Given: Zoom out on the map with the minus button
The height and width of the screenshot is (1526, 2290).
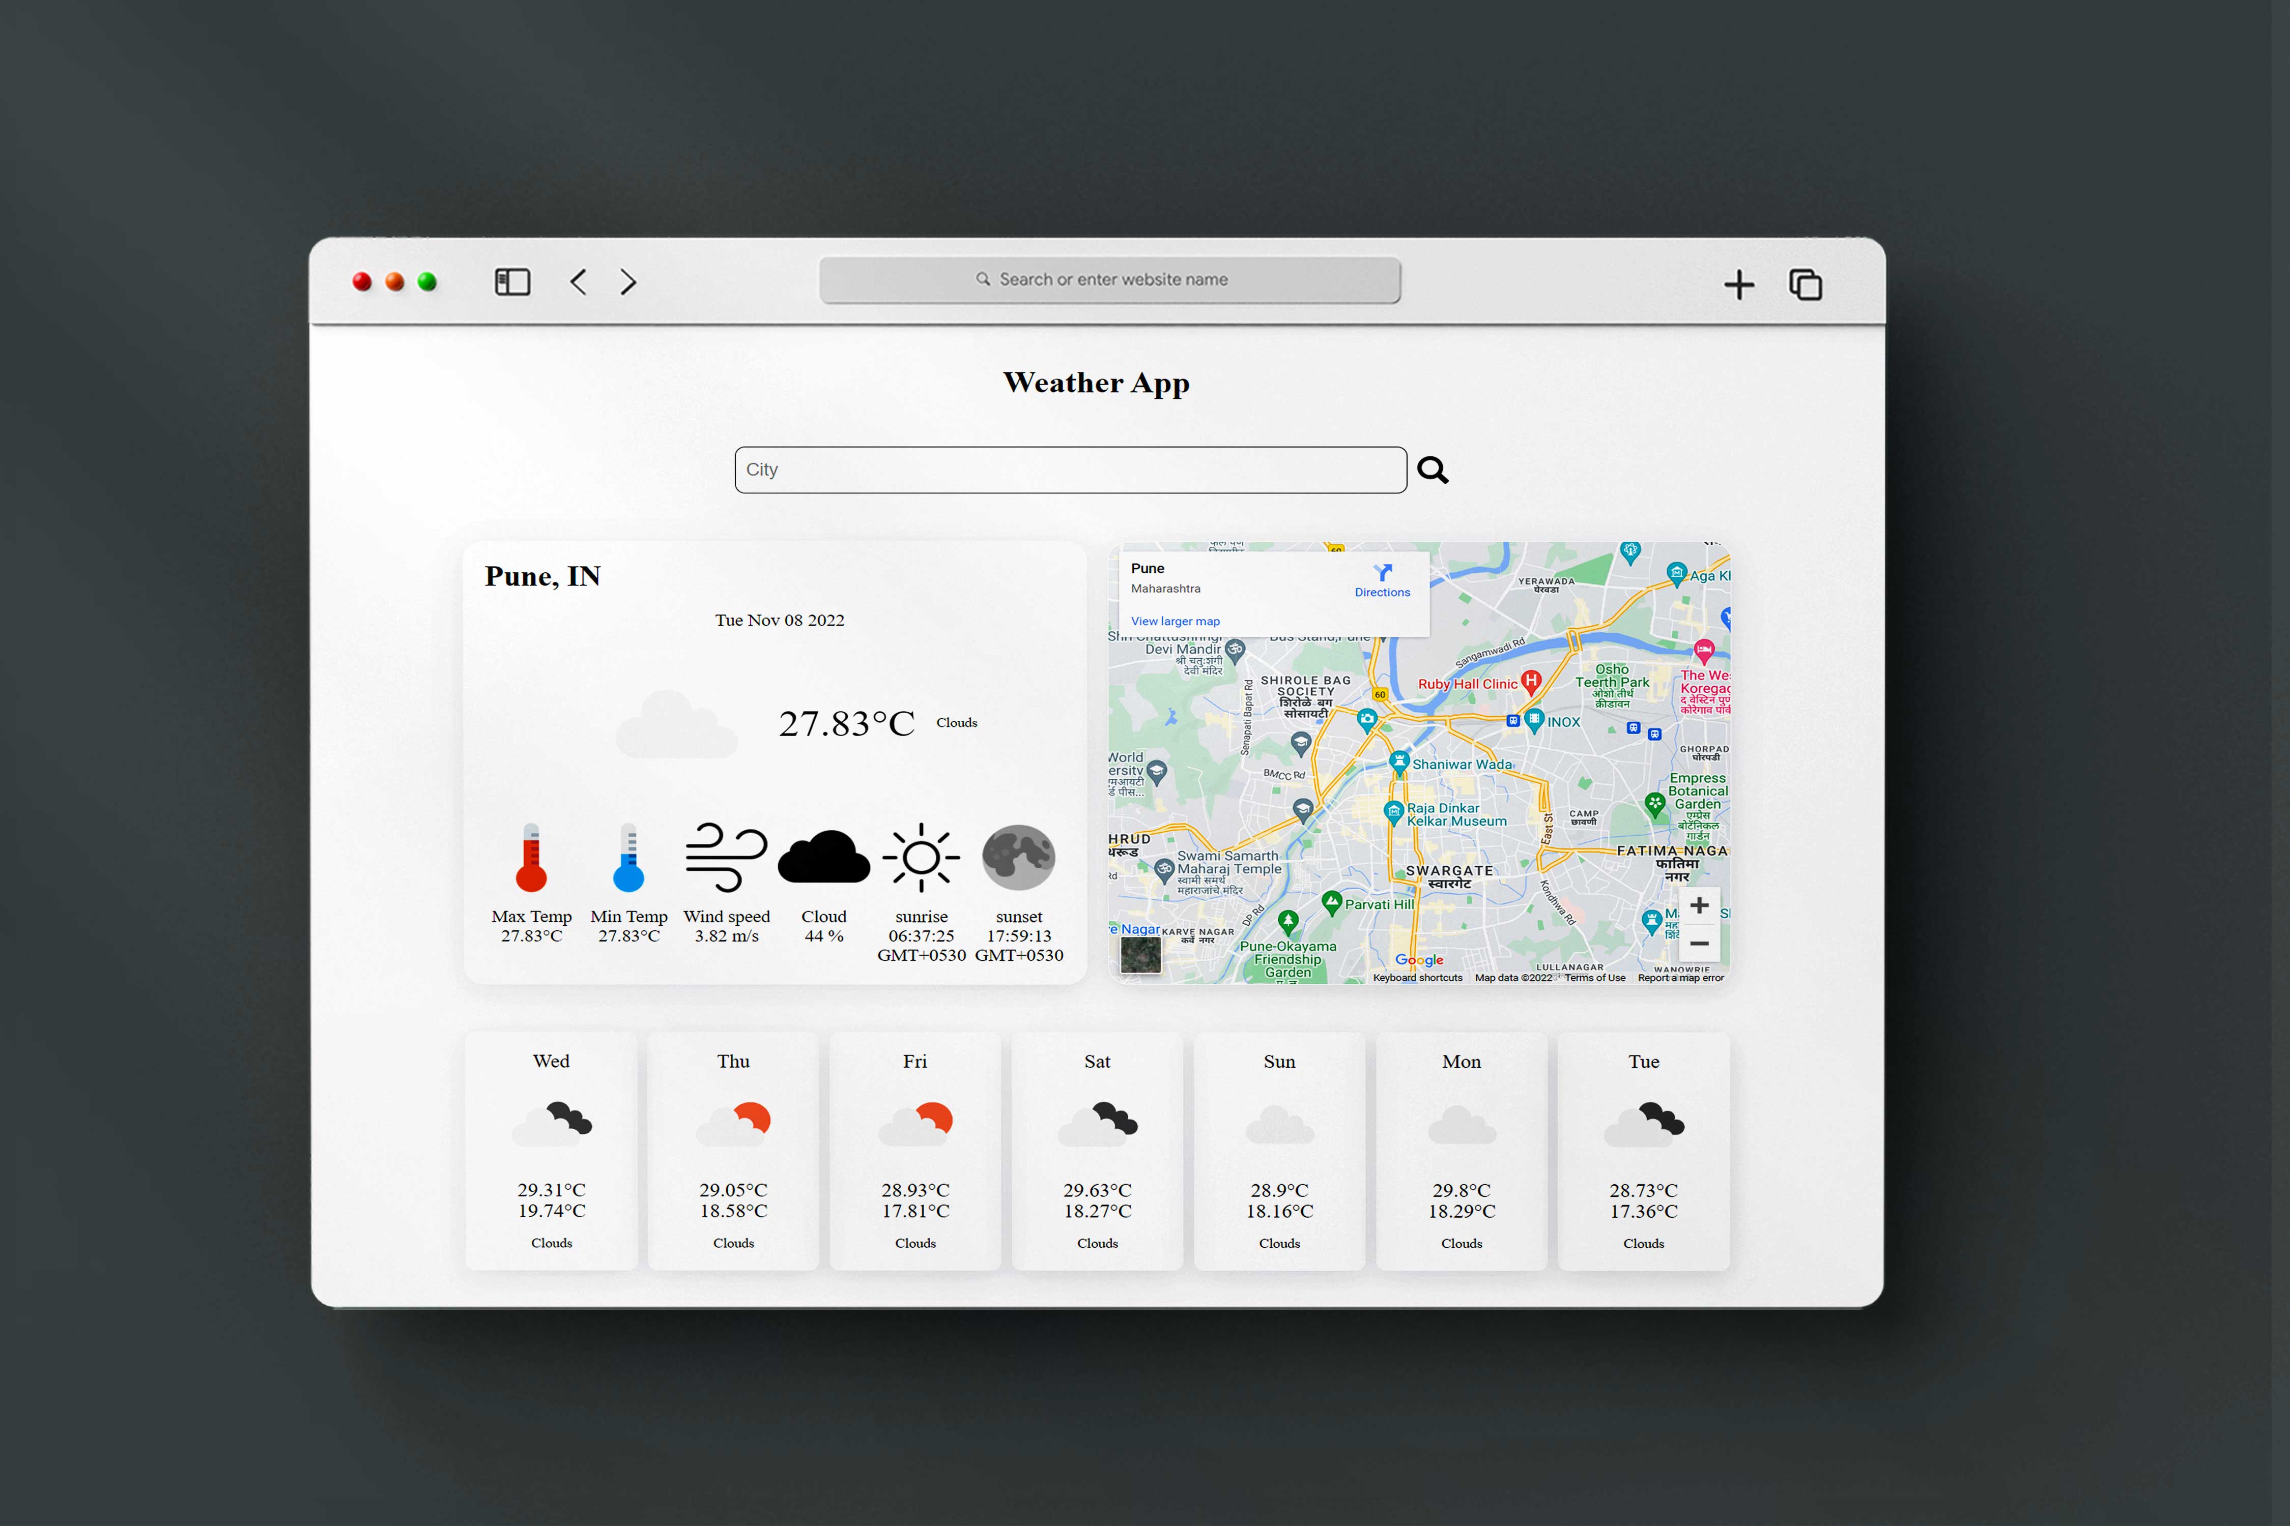Looking at the screenshot, I should (1699, 943).
